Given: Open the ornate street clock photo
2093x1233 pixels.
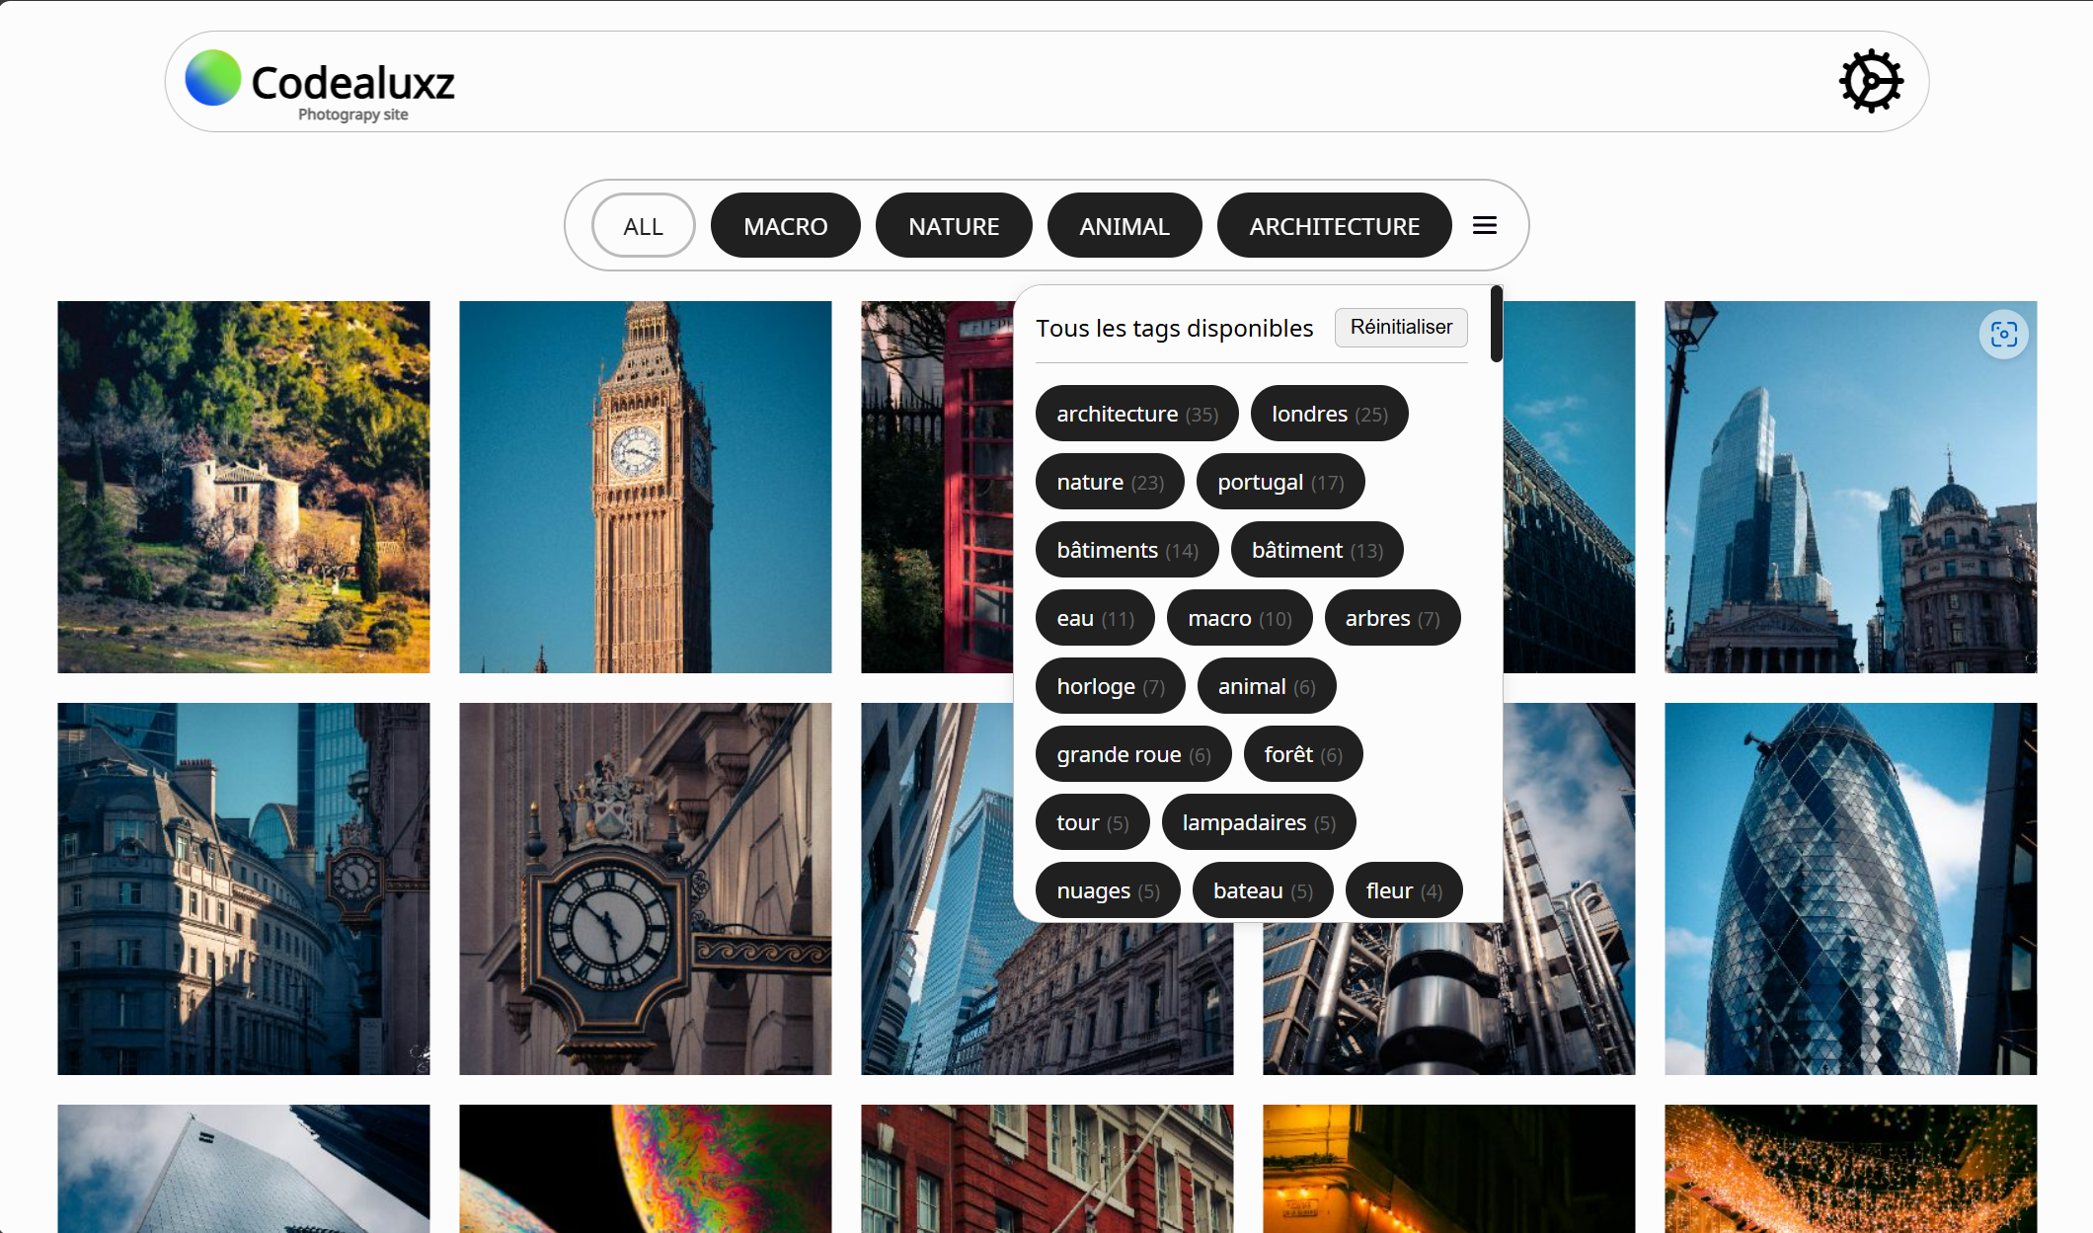Looking at the screenshot, I should tap(645, 888).
